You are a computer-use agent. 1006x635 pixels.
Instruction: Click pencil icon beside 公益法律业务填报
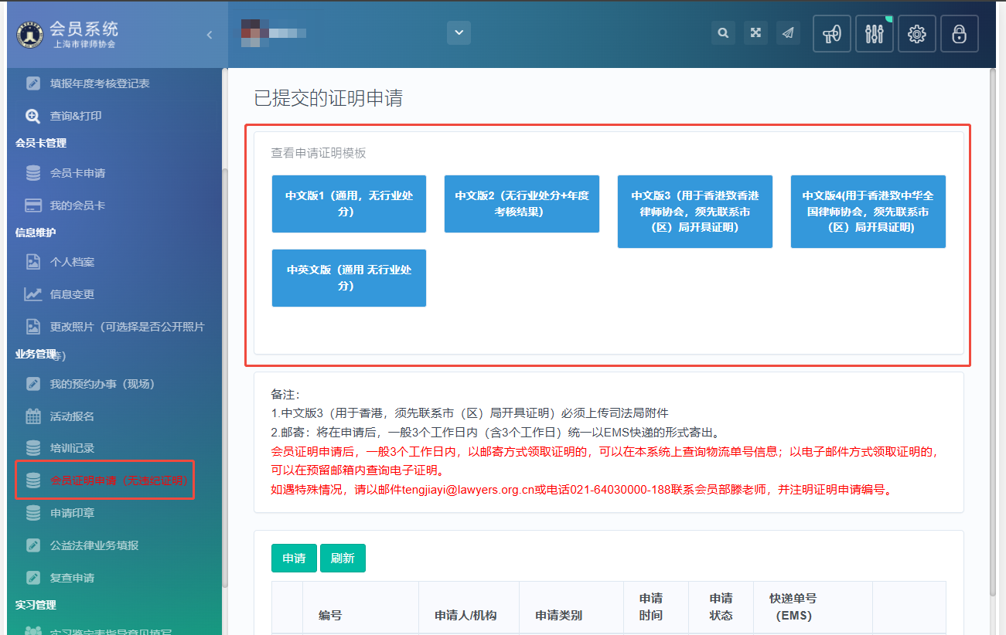33,545
